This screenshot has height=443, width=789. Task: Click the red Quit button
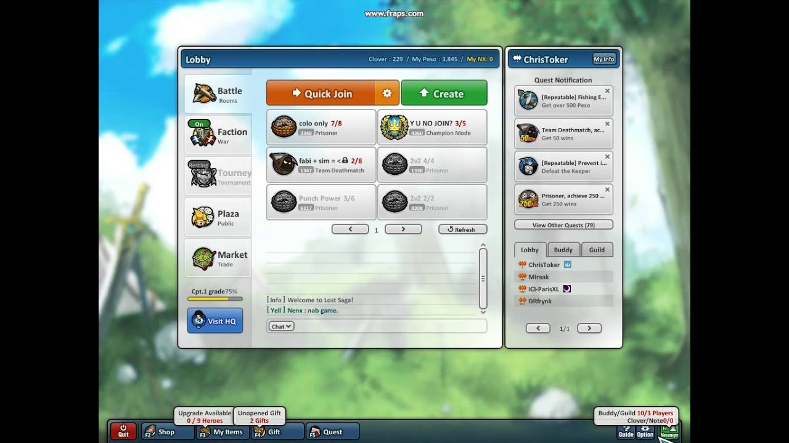pyautogui.click(x=123, y=431)
